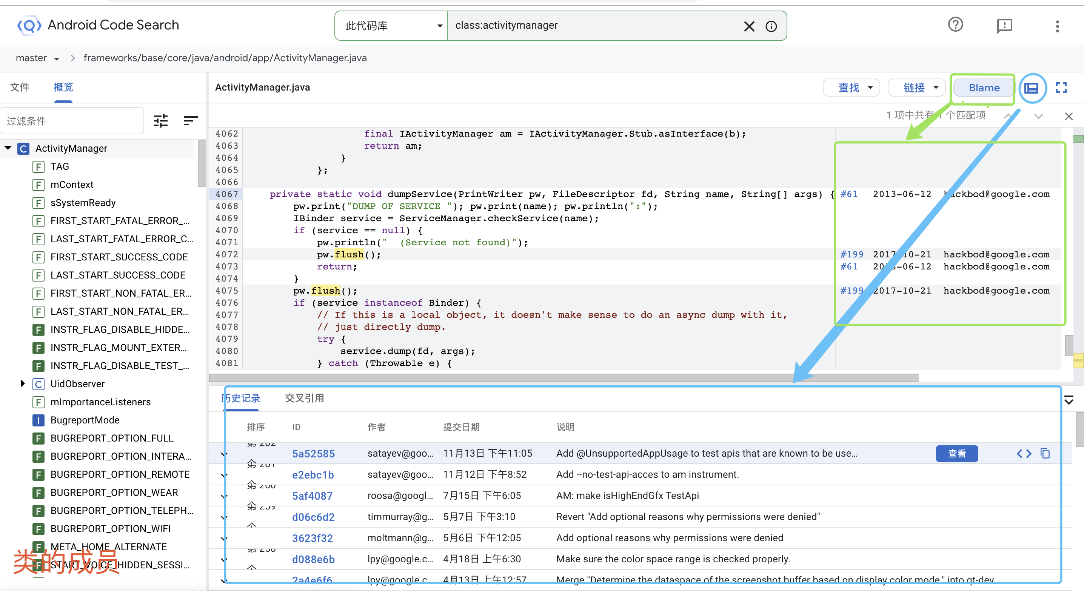This screenshot has width=1084, height=591.
Task: Click the file path breadcrumb
Action: pyautogui.click(x=225, y=58)
